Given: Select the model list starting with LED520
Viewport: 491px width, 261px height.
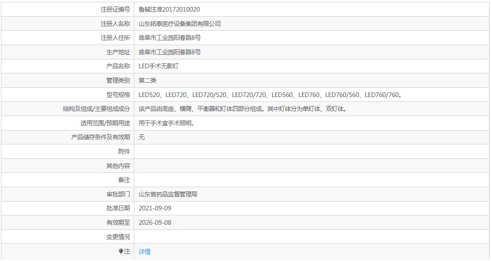Looking at the screenshot, I should 270,95.
